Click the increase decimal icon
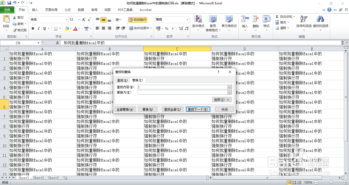This screenshot has width=349, height=185. point(181,29)
